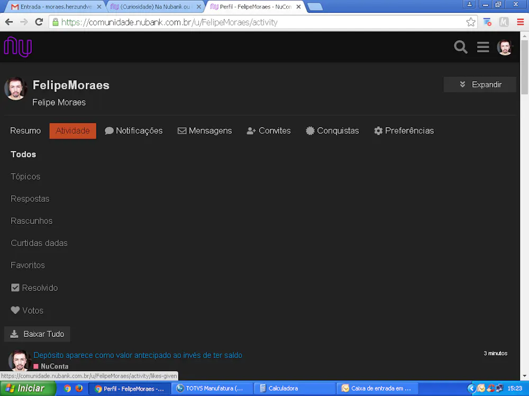Reload the page with the refresh icon
Screen dimensions: 529x396
tap(39, 22)
